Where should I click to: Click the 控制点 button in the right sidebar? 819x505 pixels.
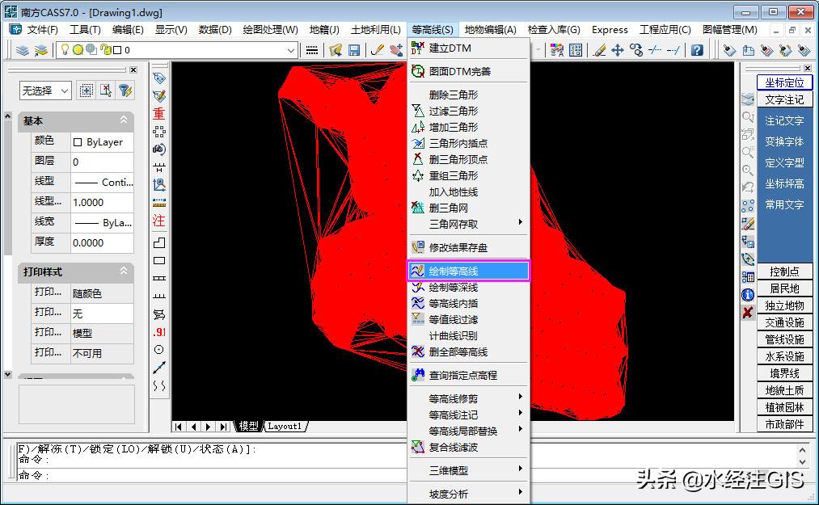click(783, 271)
